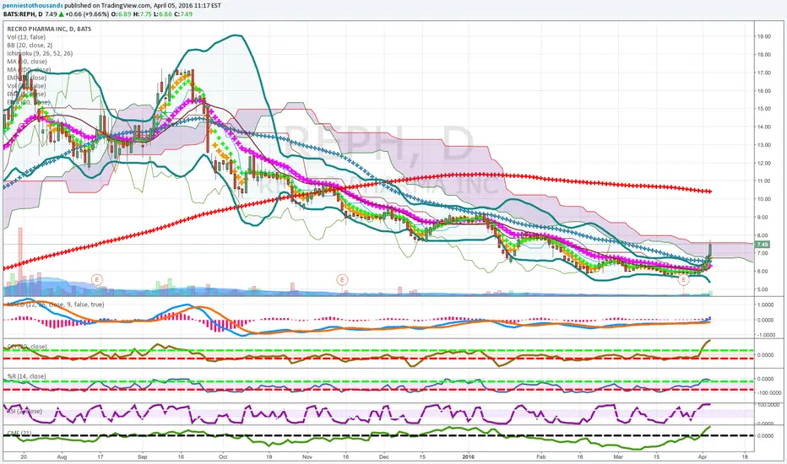The height and width of the screenshot is (464, 787).
Task: Click the 11.00 price axis value
Action: (764, 181)
